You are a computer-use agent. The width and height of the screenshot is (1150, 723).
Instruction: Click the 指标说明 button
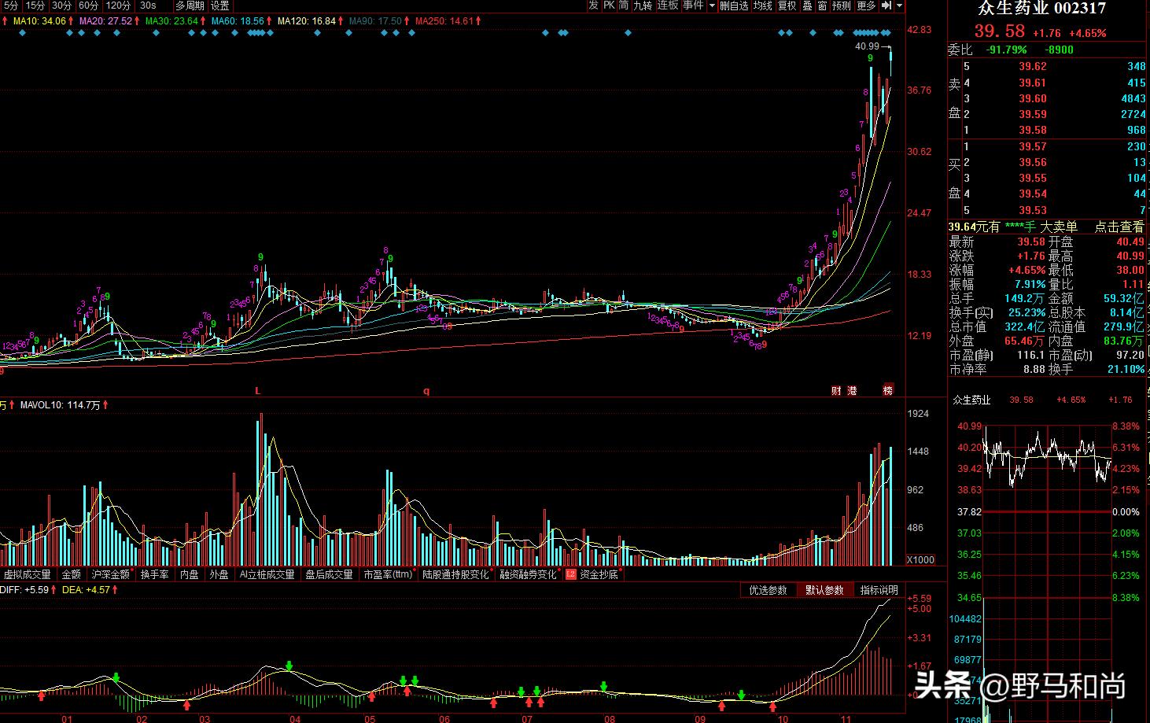(879, 590)
